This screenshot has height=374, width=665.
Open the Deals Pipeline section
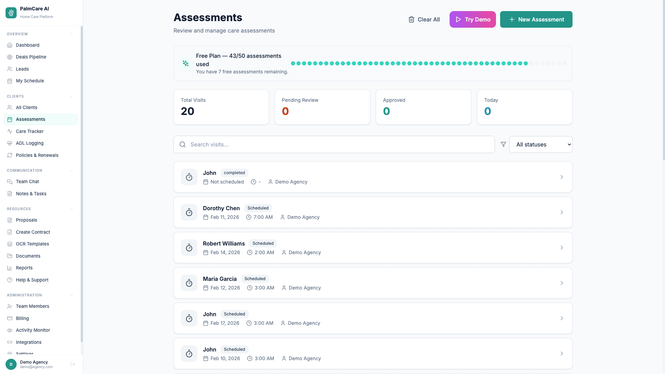(x=31, y=57)
